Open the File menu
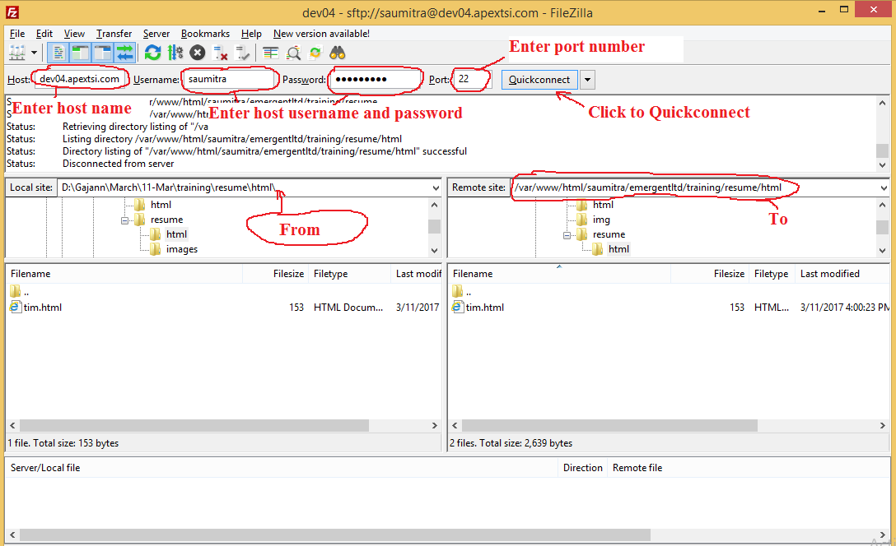The image size is (896, 546). point(17,34)
